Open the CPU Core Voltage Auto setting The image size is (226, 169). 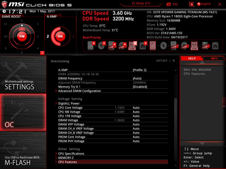(x=136, y=108)
